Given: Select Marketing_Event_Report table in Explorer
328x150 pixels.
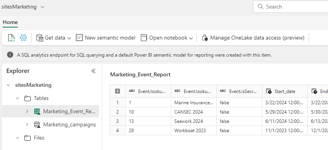Looking at the screenshot, I should click(51, 111).
